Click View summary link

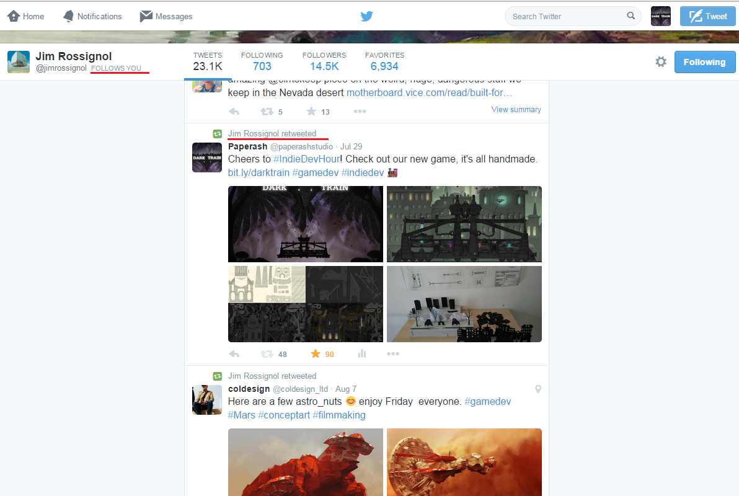coord(516,109)
